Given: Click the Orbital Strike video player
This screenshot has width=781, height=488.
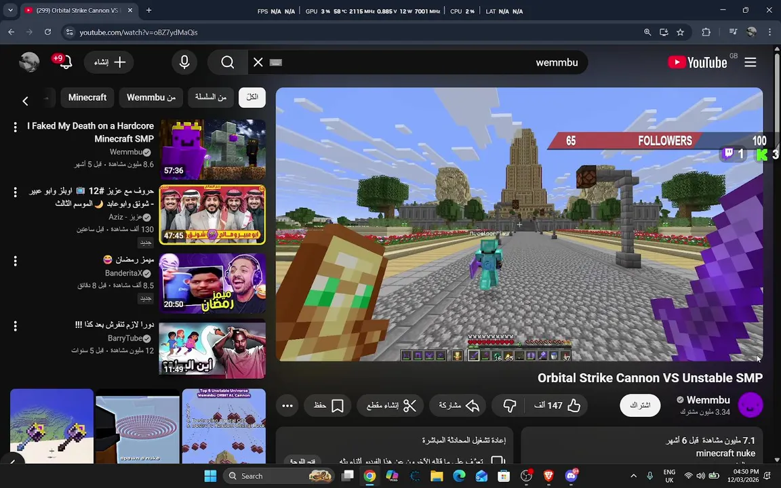Looking at the screenshot, I should coord(519,224).
